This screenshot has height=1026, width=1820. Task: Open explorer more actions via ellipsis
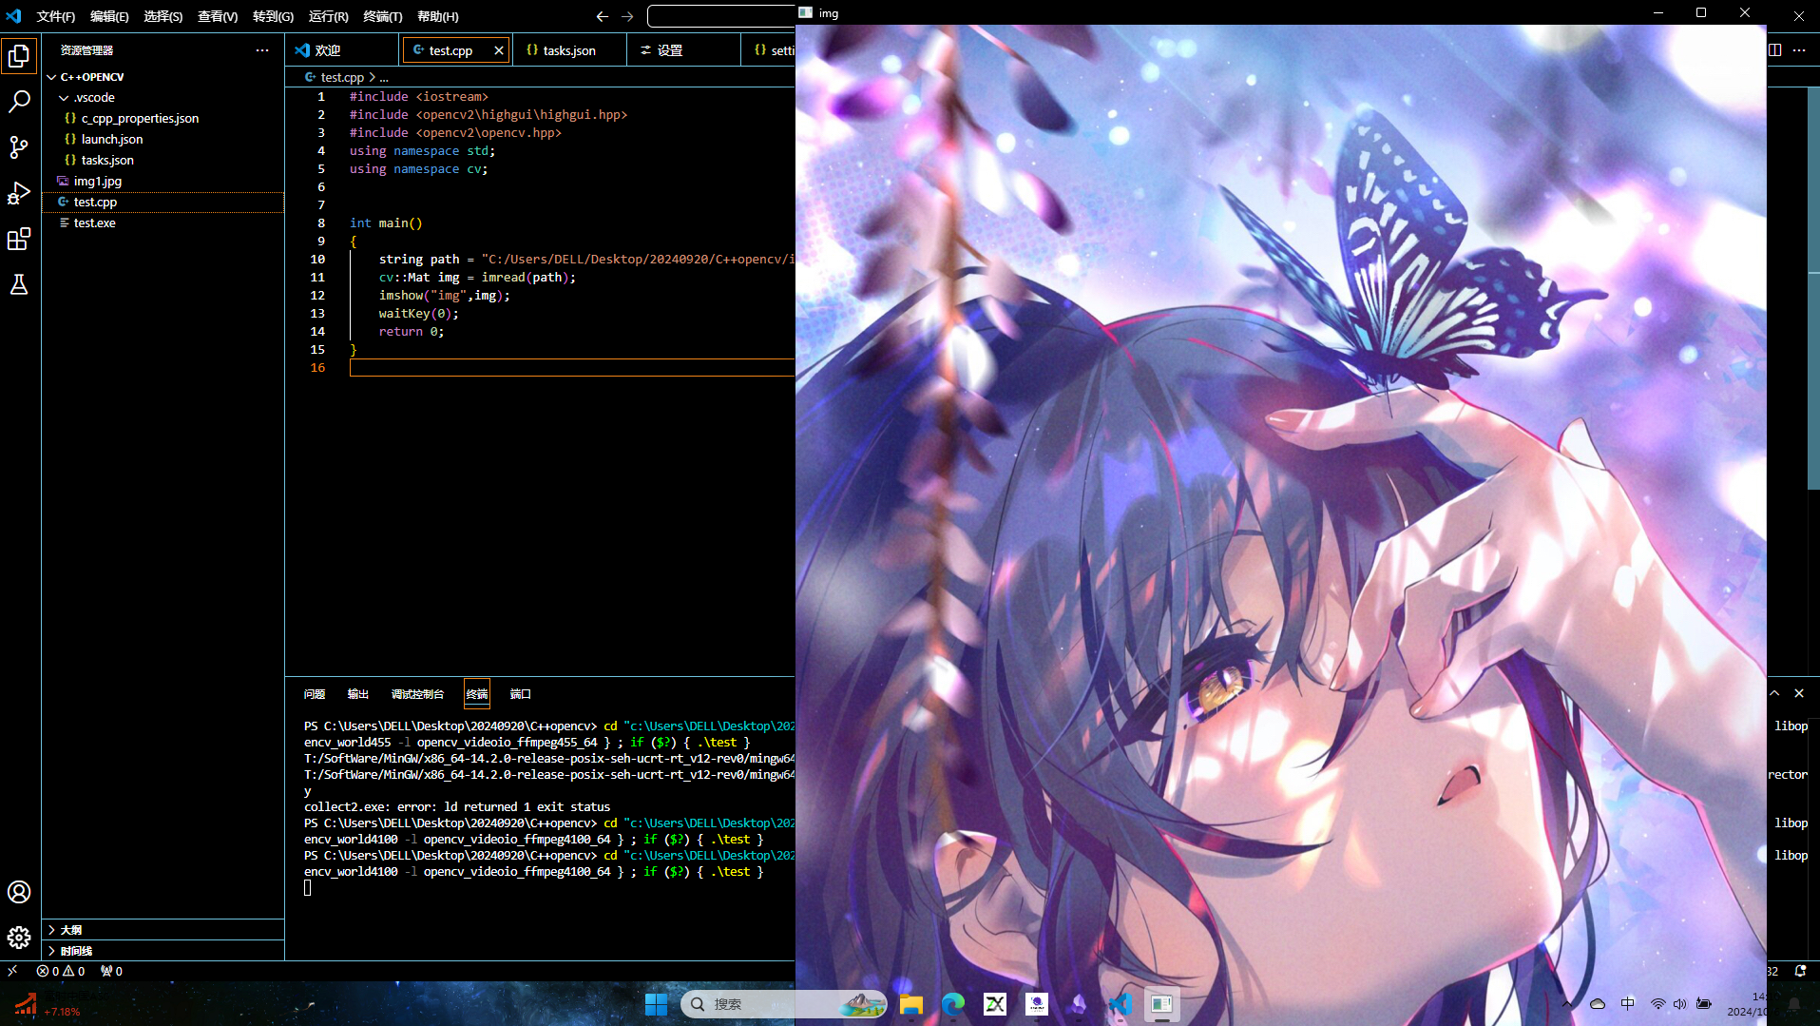[262, 49]
